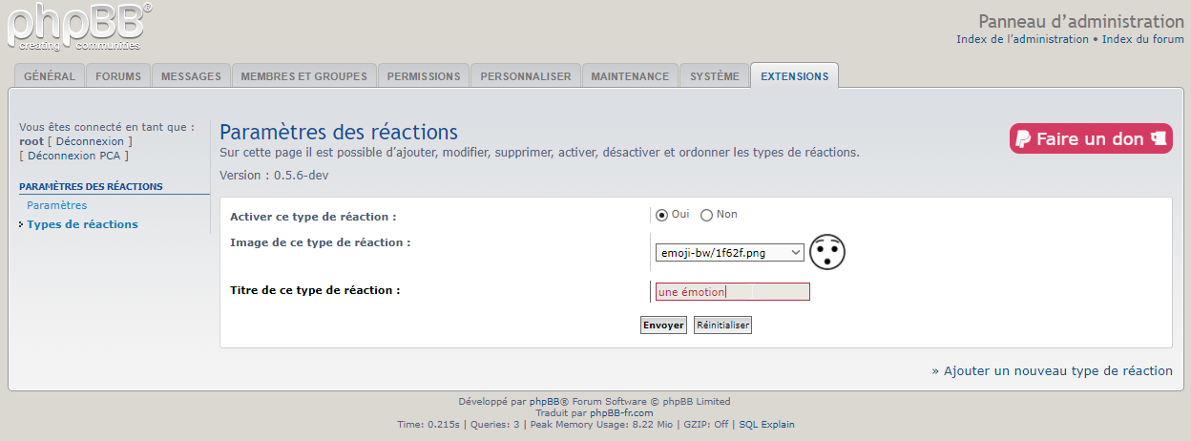
Task: Open the Maintenance tab
Action: coord(630,76)
